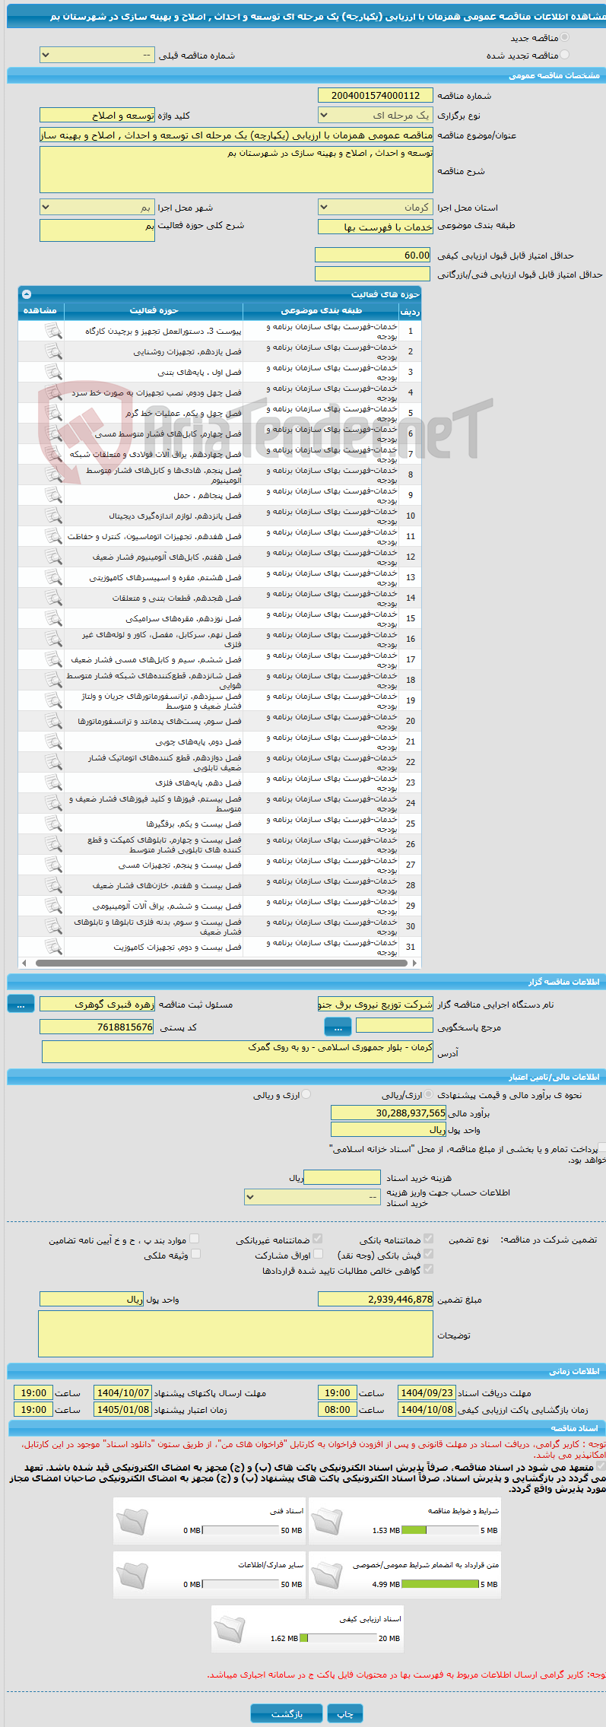Screen dimensions: 606x1727
Task: Click the activity table horizontal scrollbar
Action: [x=220, y=963]
